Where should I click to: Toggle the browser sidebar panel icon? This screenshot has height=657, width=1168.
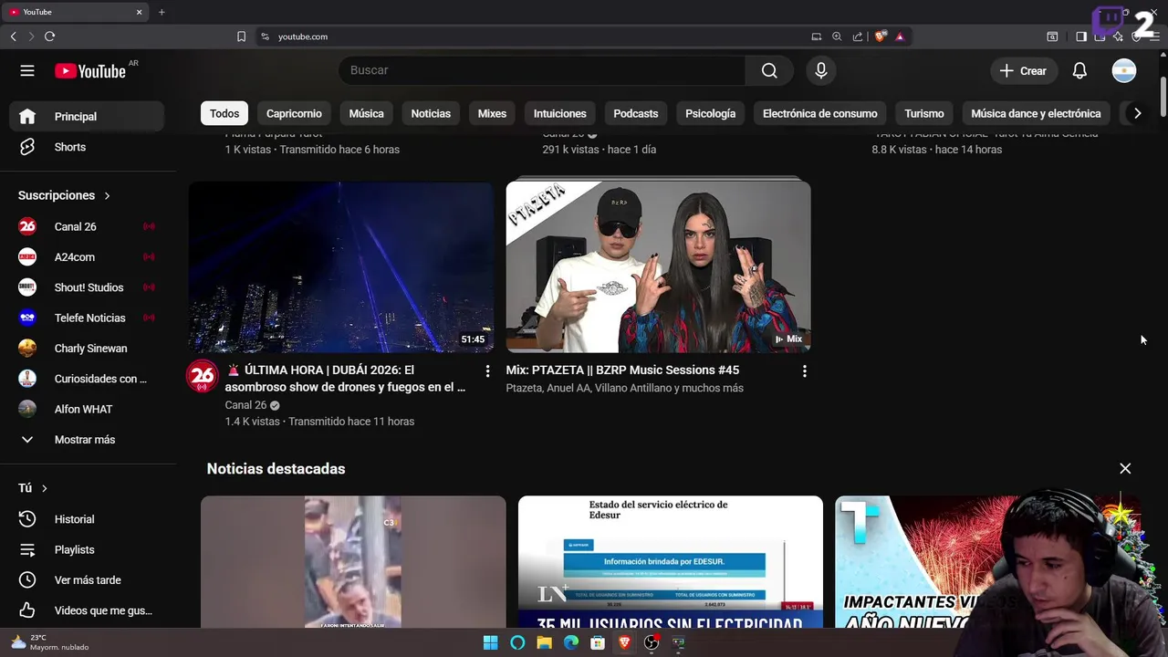(1081, 36)
